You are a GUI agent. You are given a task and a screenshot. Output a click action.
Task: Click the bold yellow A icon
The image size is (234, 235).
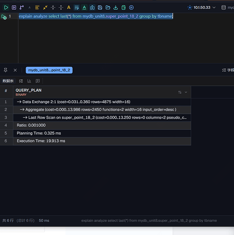69,8
